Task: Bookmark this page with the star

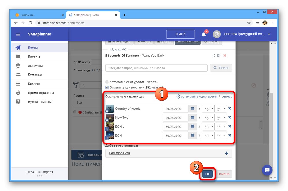Action: pyautogui.click(x=249, y=23)
